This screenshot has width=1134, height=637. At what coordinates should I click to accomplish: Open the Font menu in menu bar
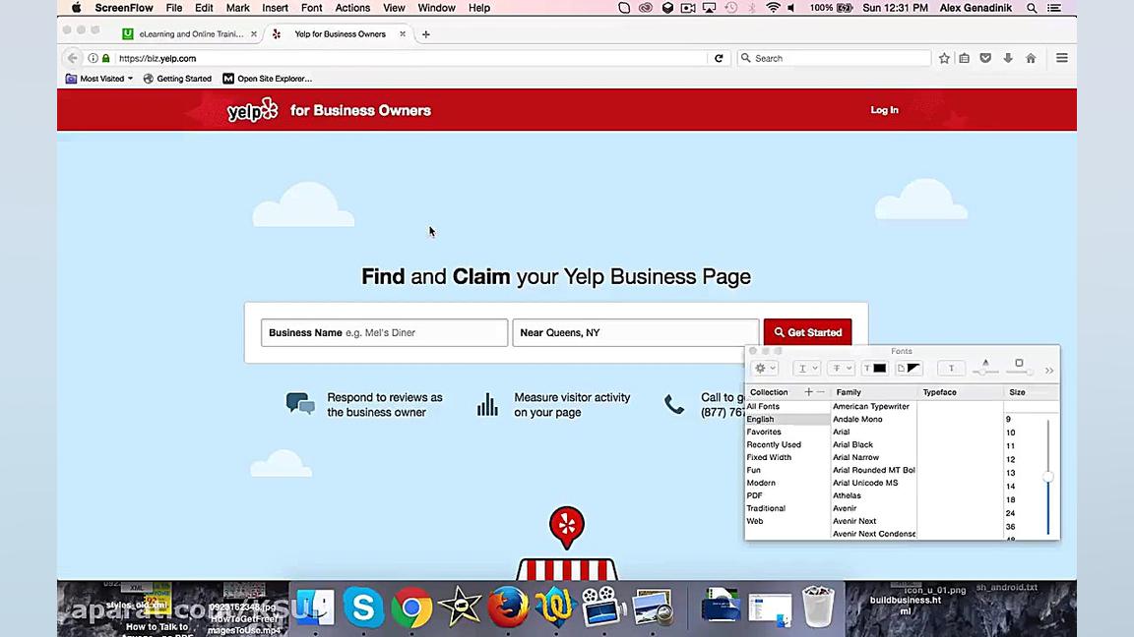click(x=312, y=8)
